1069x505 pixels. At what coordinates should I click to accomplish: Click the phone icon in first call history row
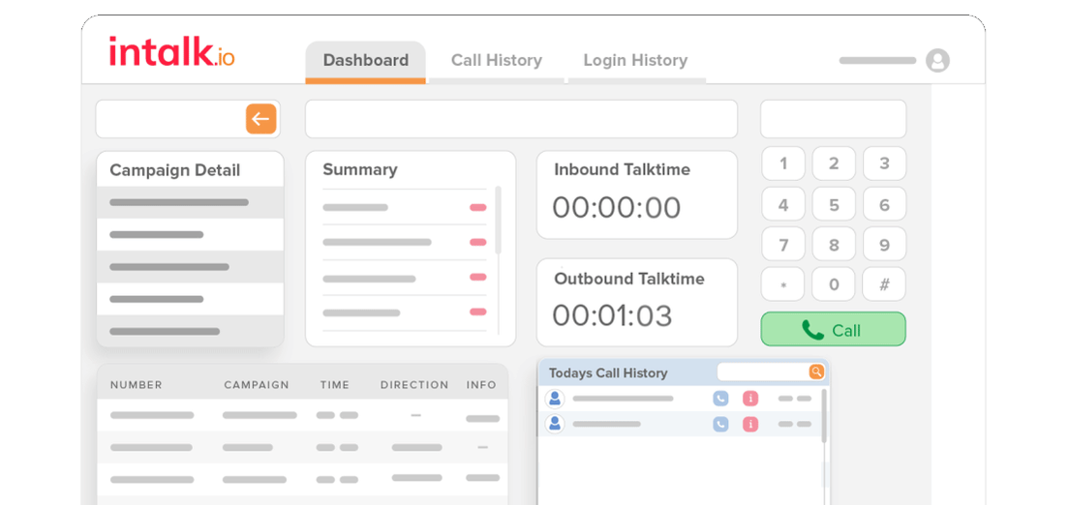click(x=720, y=399)
